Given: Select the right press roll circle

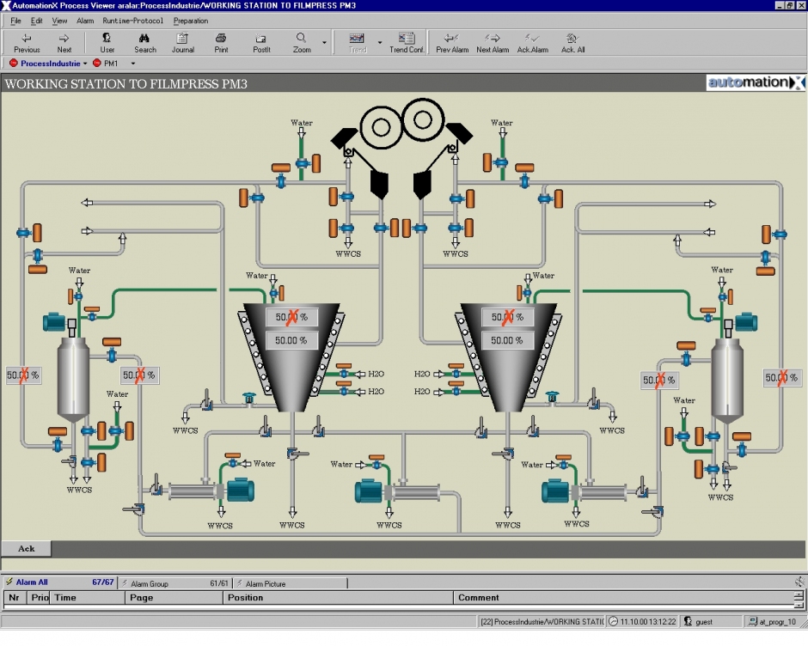Looking at the screenshot, I should (x=423, y=119).
